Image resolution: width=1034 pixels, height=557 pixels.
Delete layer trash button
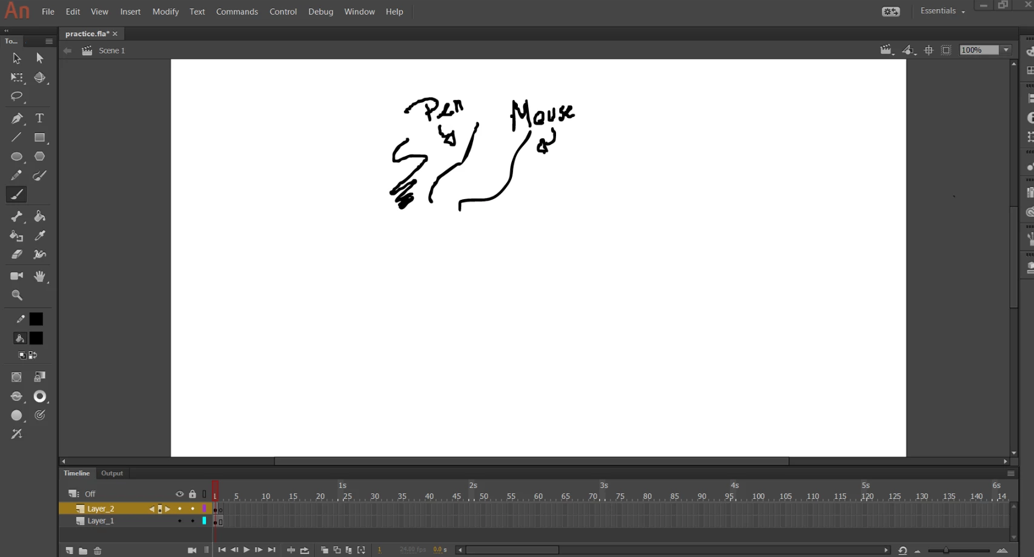click(98, 550)
